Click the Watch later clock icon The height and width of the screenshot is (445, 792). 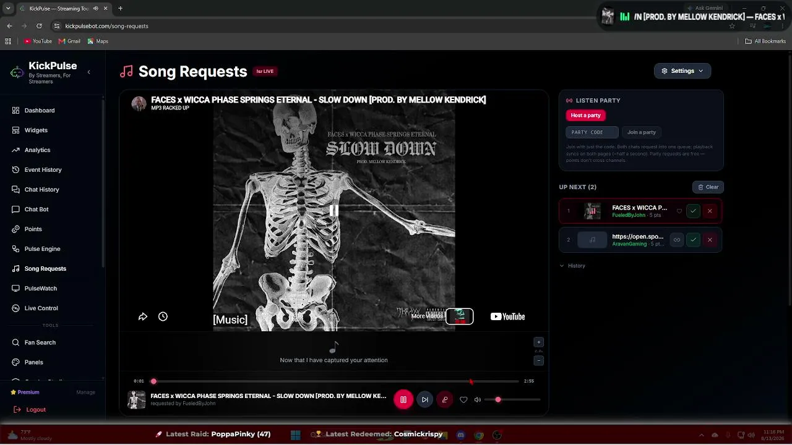(x=163, y=316)
